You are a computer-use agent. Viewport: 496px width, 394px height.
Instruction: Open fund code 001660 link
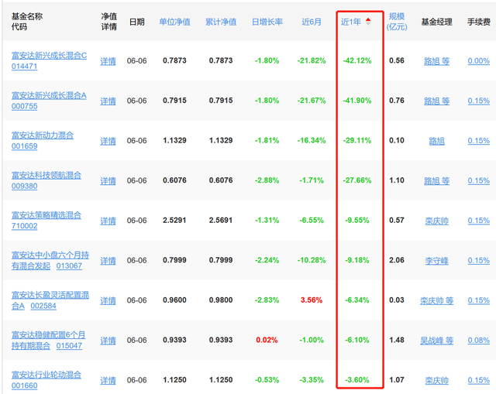[x=24, y=385]
